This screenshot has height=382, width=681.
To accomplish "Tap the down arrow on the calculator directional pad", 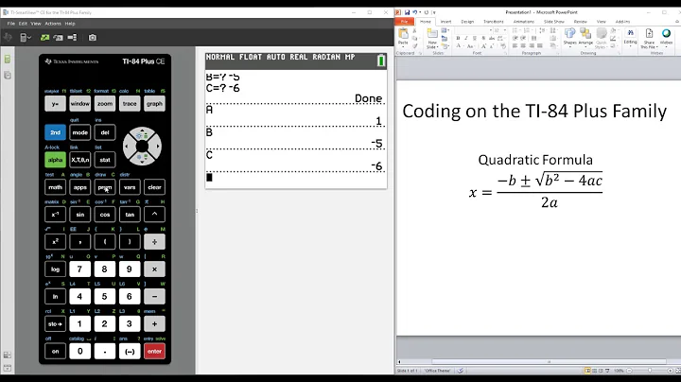I will point(142,159).
